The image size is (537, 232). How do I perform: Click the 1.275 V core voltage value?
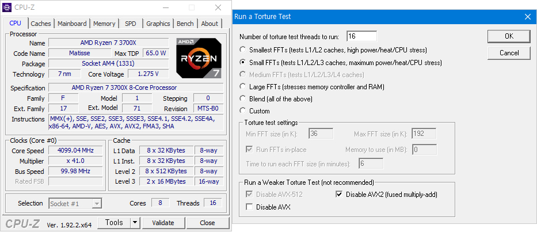click(148, 74)
